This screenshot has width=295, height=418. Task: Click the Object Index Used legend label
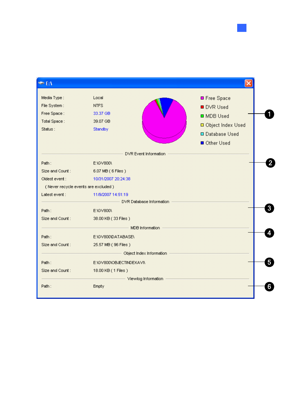[225, 125]
